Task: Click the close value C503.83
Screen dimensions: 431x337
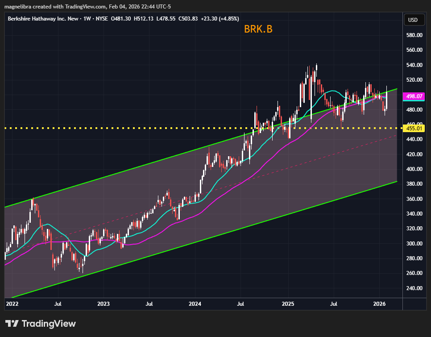Action: tap(188, 19)
